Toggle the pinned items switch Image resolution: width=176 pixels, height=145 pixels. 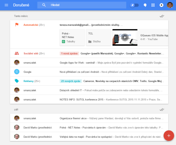135,5
